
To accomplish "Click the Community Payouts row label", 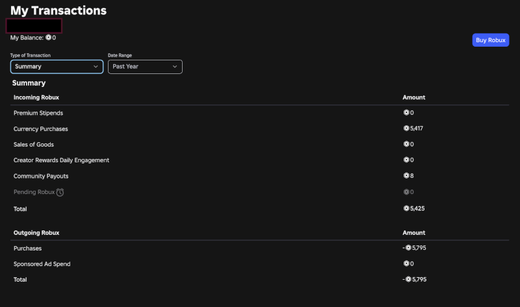I will pos(41,176).
